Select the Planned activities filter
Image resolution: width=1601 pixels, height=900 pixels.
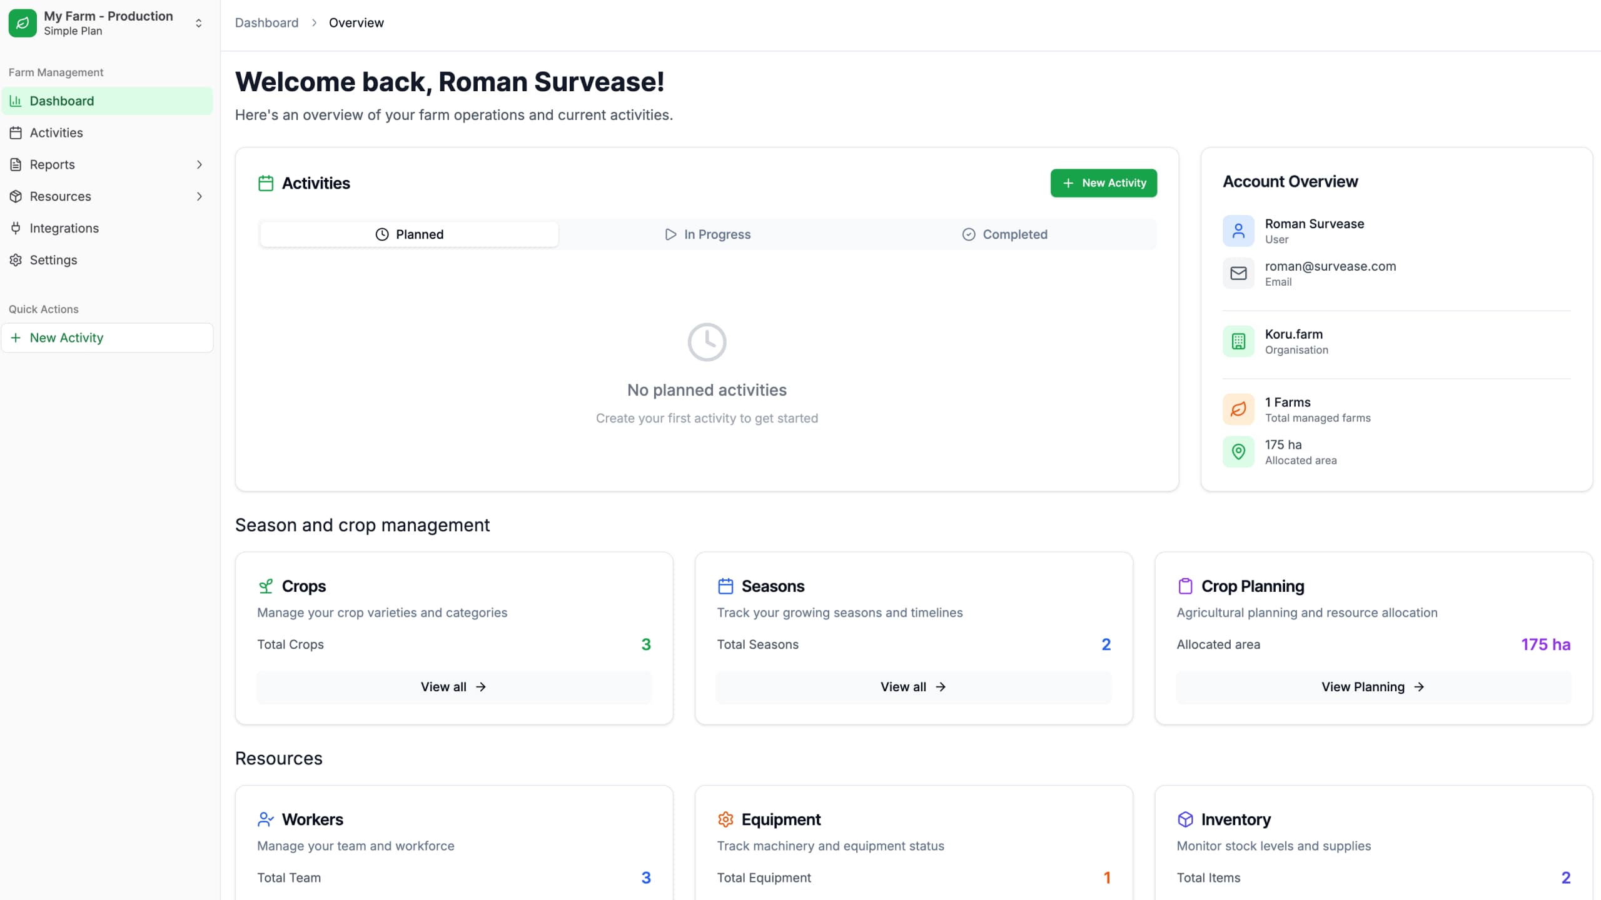click(x=408, y=234)
